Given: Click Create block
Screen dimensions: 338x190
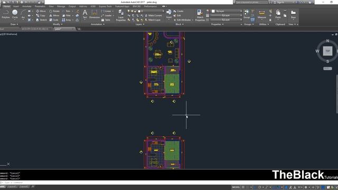Looking at the screenshot, I should point(179,11).
